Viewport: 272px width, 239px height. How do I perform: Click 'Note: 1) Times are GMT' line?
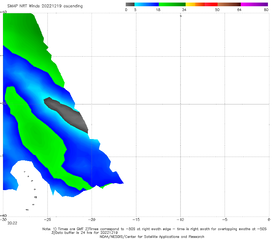coord(154,229)
